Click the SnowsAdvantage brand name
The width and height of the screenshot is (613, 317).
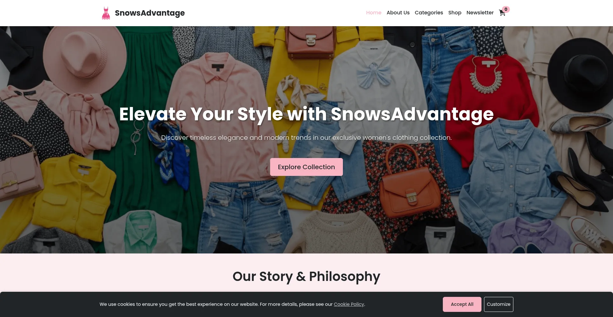pos(150,13)
